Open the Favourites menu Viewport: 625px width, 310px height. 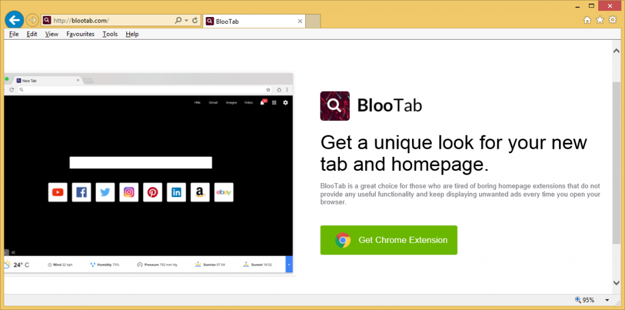click(x=81, y=34)
